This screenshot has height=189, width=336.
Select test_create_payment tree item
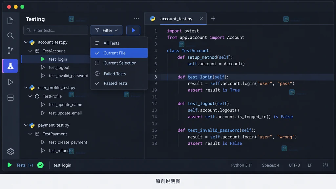(68, 142)
